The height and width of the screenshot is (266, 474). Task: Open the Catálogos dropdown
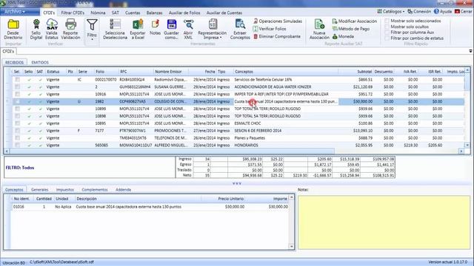tap(390, 12)
